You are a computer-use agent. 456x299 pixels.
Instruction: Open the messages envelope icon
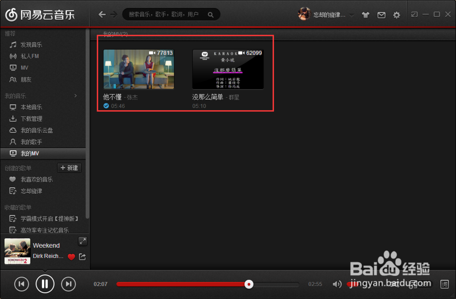tap(381, 15)
